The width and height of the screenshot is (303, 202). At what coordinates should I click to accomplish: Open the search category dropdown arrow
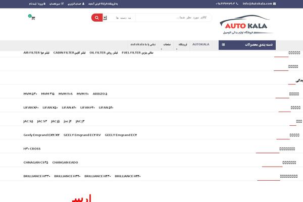tap(105, 18)
